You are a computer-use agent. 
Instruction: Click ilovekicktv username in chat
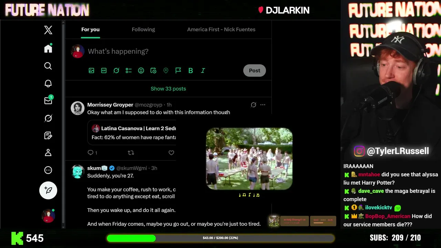point(379,208)
